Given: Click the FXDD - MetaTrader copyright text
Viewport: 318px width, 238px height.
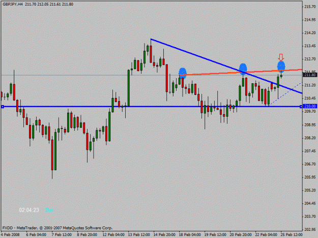Looking at the screenshot, I should pos(57,228).
